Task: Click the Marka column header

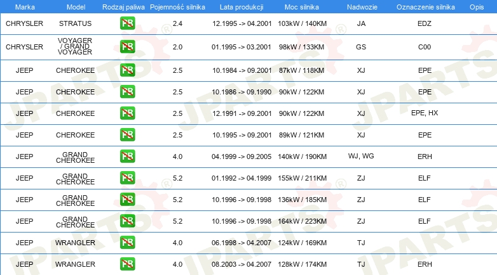Action: click(25, 7)
